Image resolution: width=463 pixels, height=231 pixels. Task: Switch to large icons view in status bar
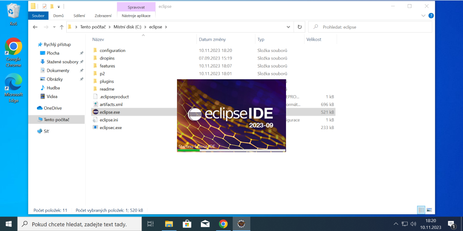[429, 210]
